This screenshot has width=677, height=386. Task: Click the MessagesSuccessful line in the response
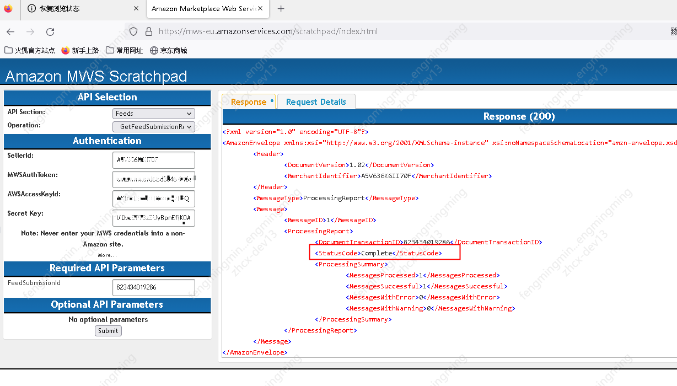tap(427, 286)
